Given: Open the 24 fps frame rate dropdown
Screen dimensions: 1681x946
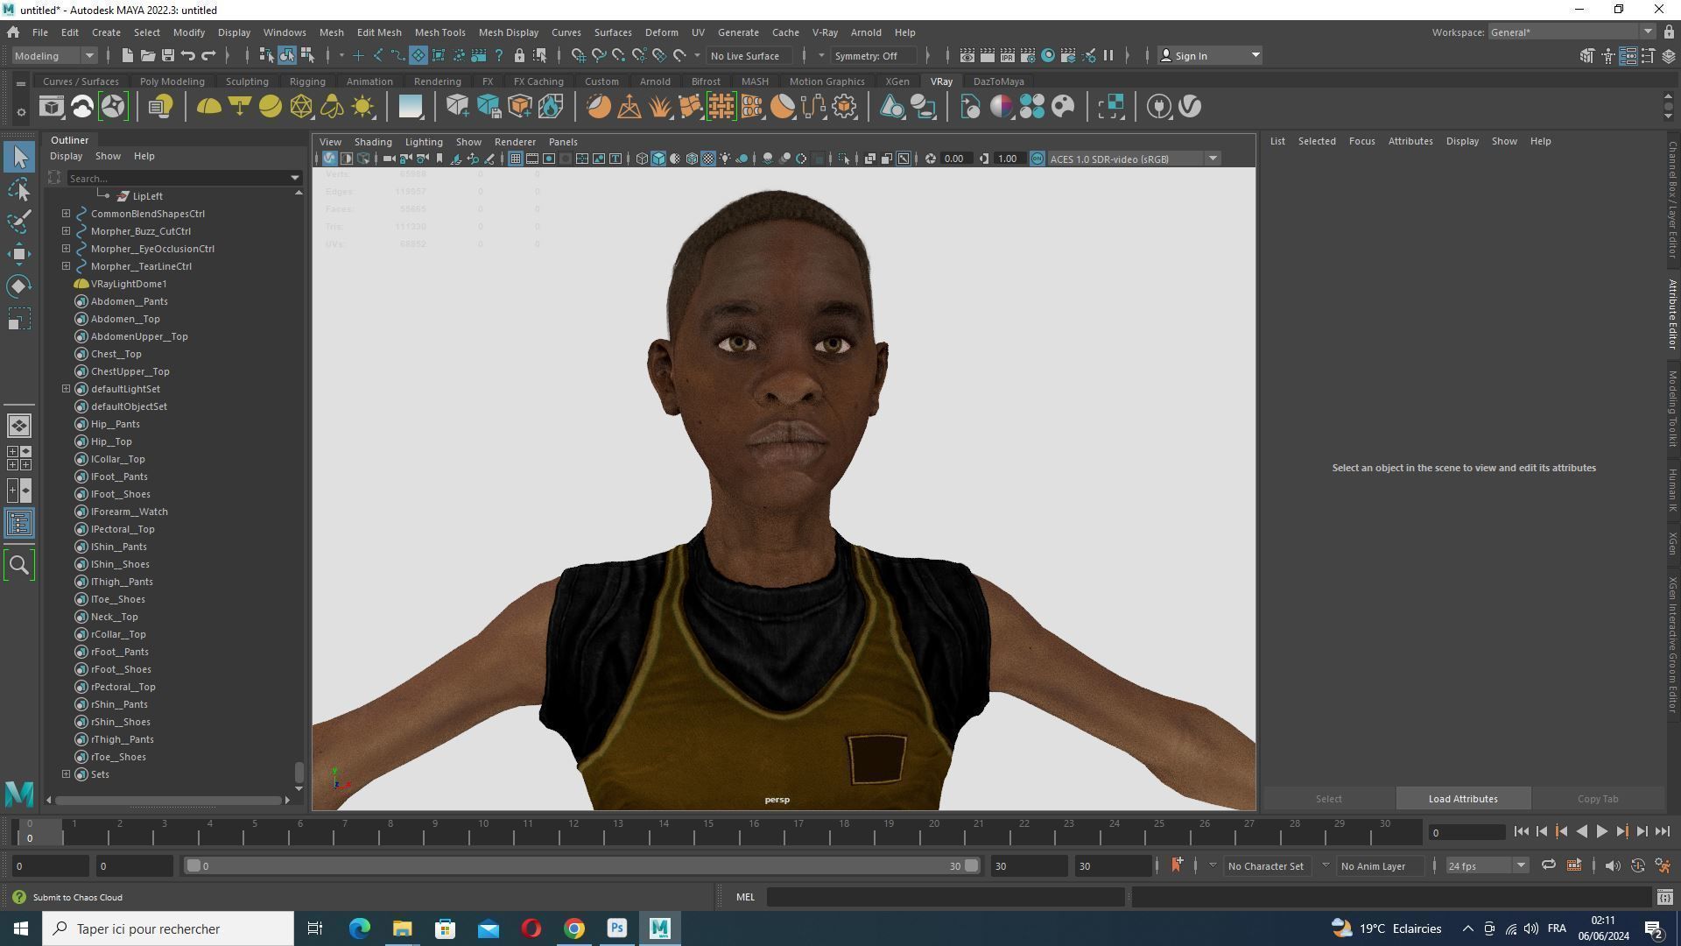Looking at the screenshot, I should click(x=1487, y=866).
